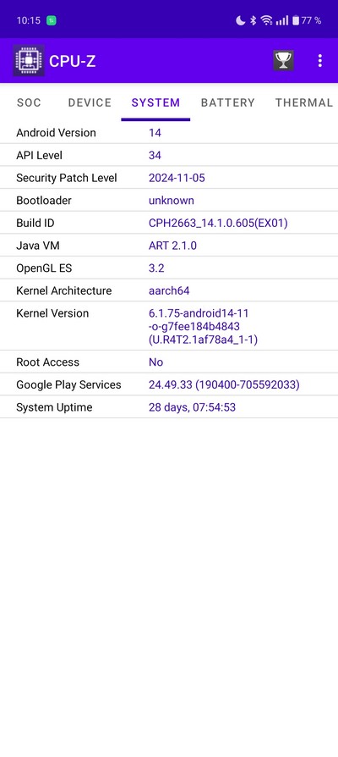Switch to the DEVICE tab
The image size is (338, 757).
pos(90,102)
